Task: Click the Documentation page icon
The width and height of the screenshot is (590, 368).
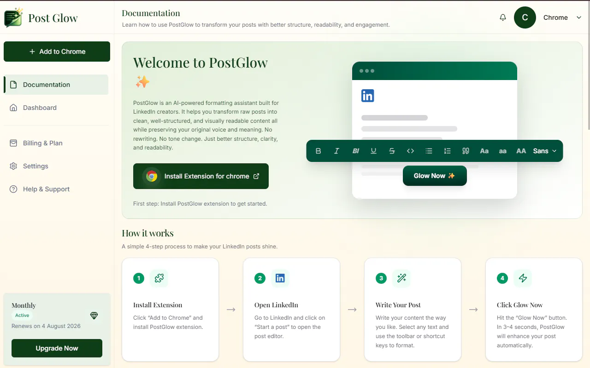Action: [x=13, y=85]
